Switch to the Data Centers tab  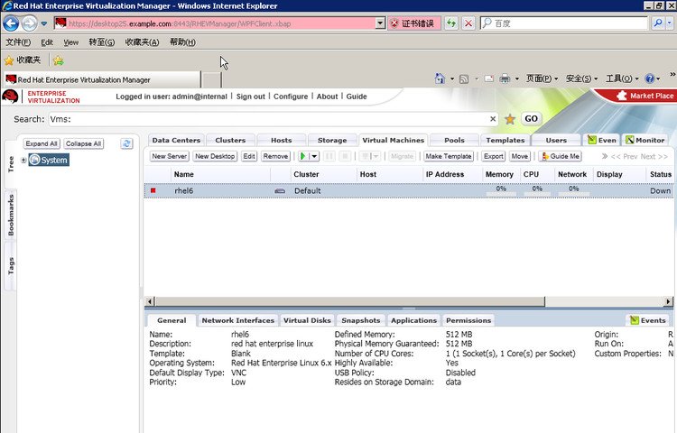176,140
